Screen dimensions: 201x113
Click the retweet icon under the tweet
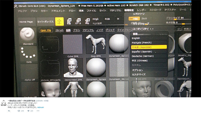tap(19, 111)
